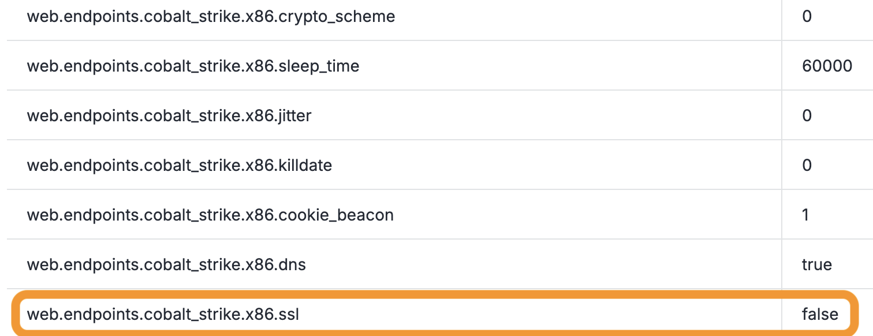Select the ssl value false
The height and width of the screenshot is (336, 873).
coord(820,314)
